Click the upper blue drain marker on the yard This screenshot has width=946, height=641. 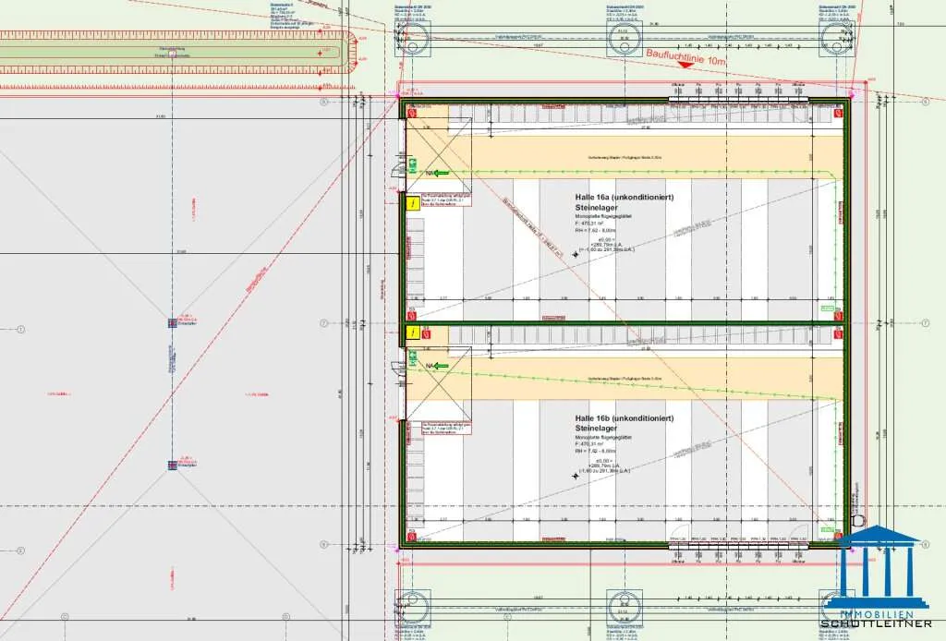[x=173, y=323]
